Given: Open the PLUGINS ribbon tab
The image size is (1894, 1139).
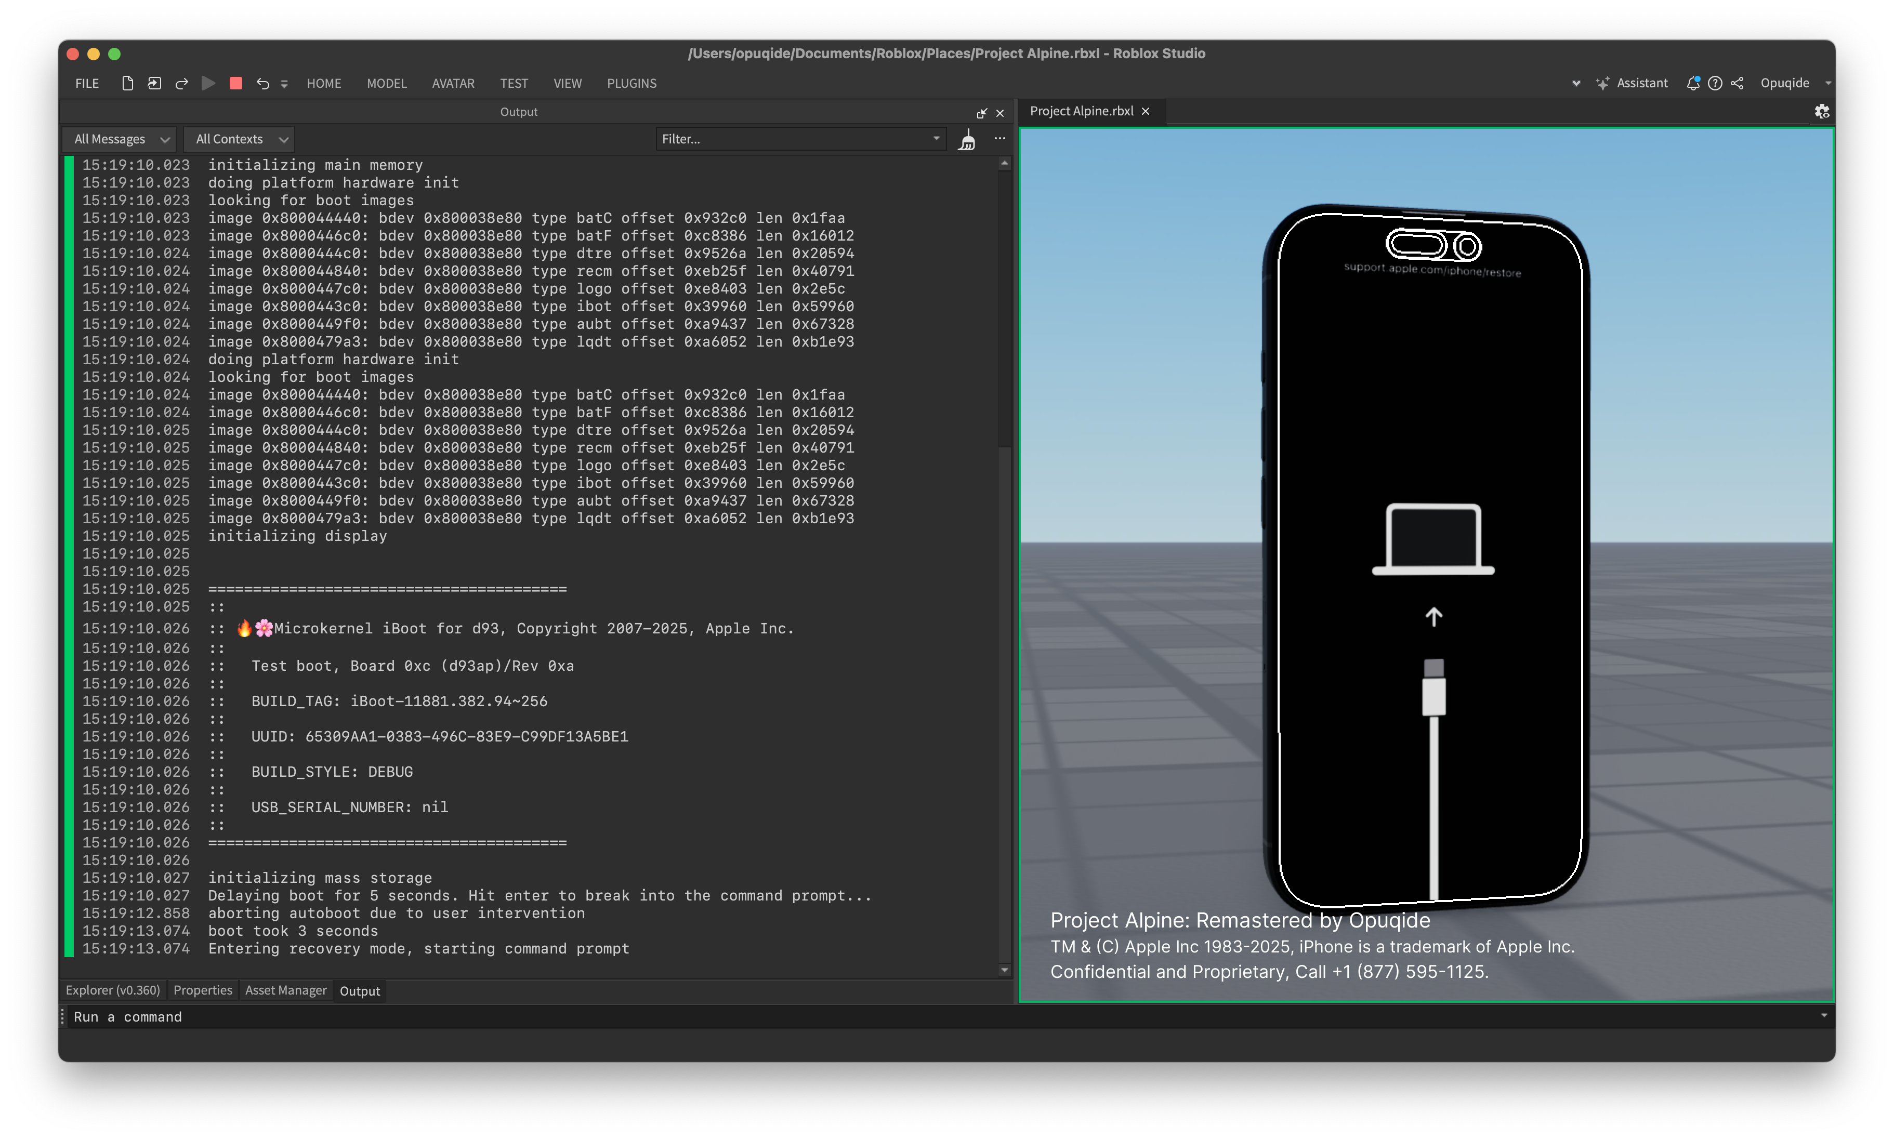Looking at the screenshot, I should [631, 83].
